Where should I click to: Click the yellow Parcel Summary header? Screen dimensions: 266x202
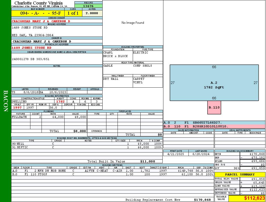pos(240,174)
